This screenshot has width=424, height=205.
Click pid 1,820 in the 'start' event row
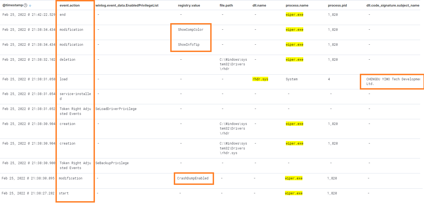click(x=332, y=193)
